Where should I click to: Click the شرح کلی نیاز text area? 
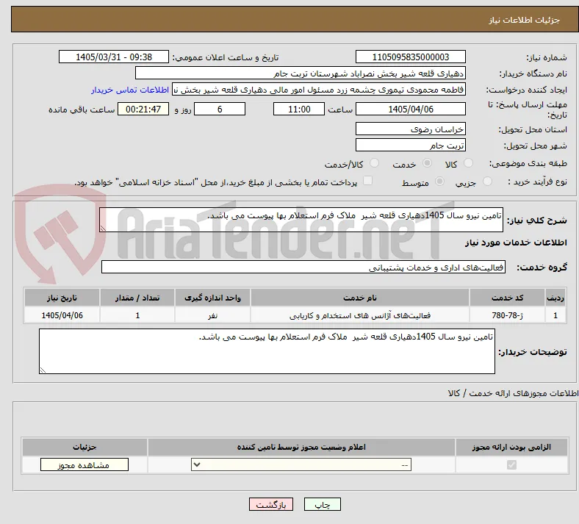[x=301, y=220]
